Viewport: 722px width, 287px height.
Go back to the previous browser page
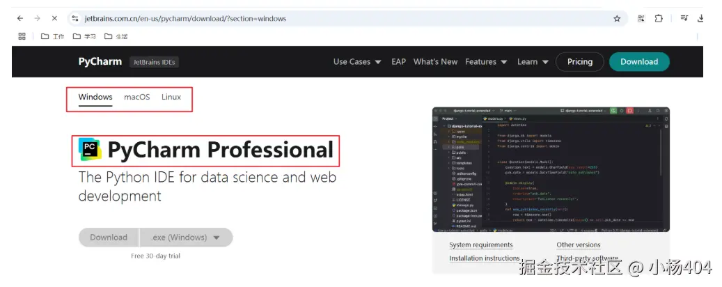pyautogui.click(x=19, y=18)
